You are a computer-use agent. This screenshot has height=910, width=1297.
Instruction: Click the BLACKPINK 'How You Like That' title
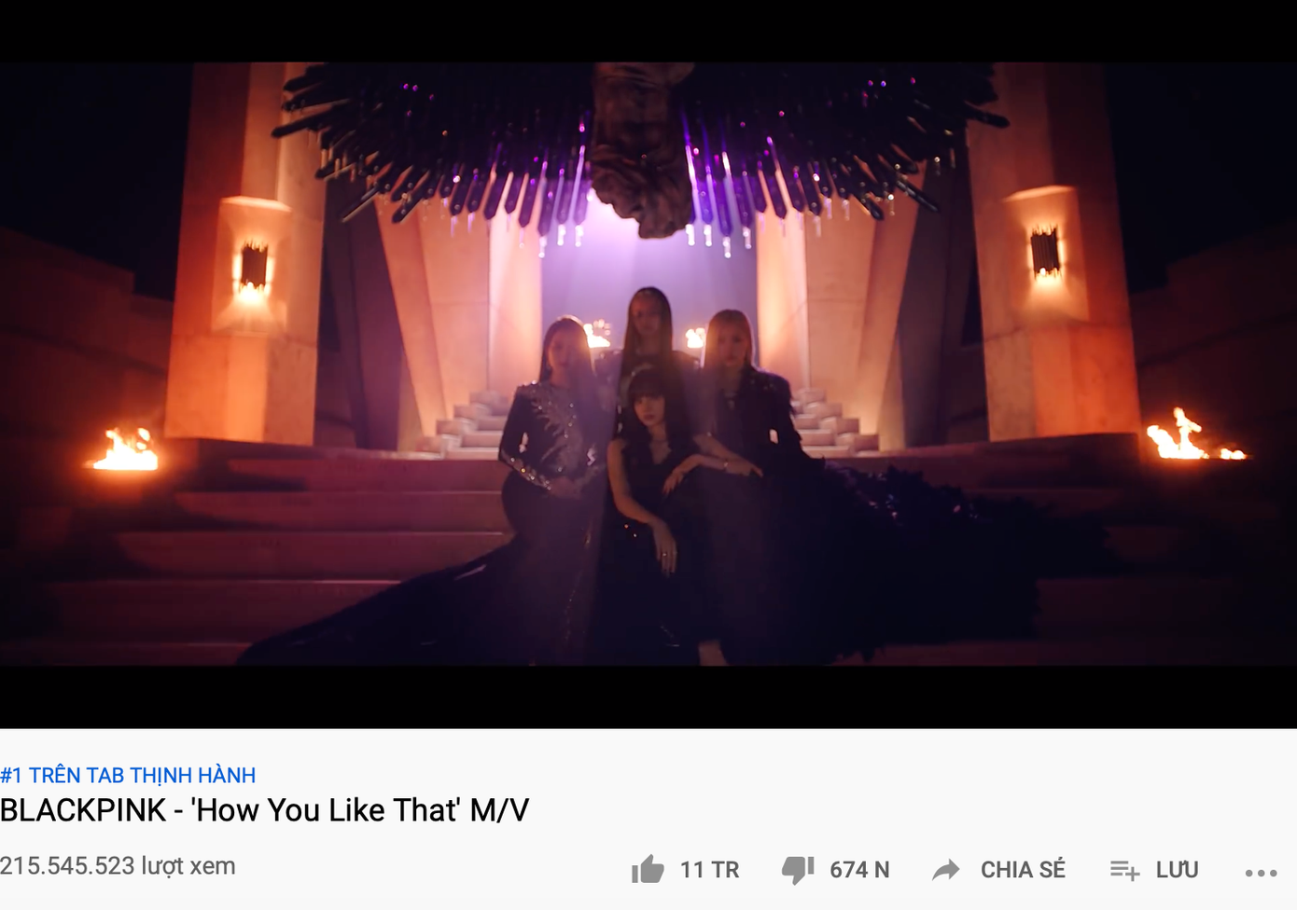click(265, 809)
